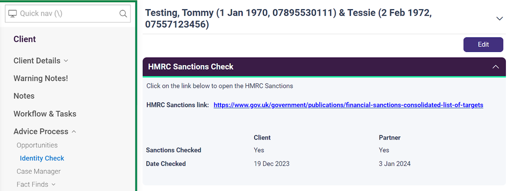
Task: Collapse the Advice Process section chevron
Action: point(74,131)
